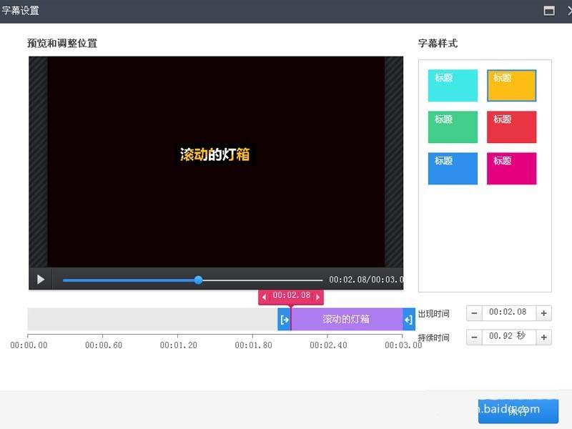Click the minus icon beside 出现时间
Screen dimensions: 572x429
(474, 313)
